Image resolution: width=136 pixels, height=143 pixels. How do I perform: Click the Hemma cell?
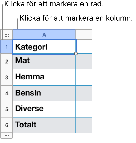click(x=44, y=77)
